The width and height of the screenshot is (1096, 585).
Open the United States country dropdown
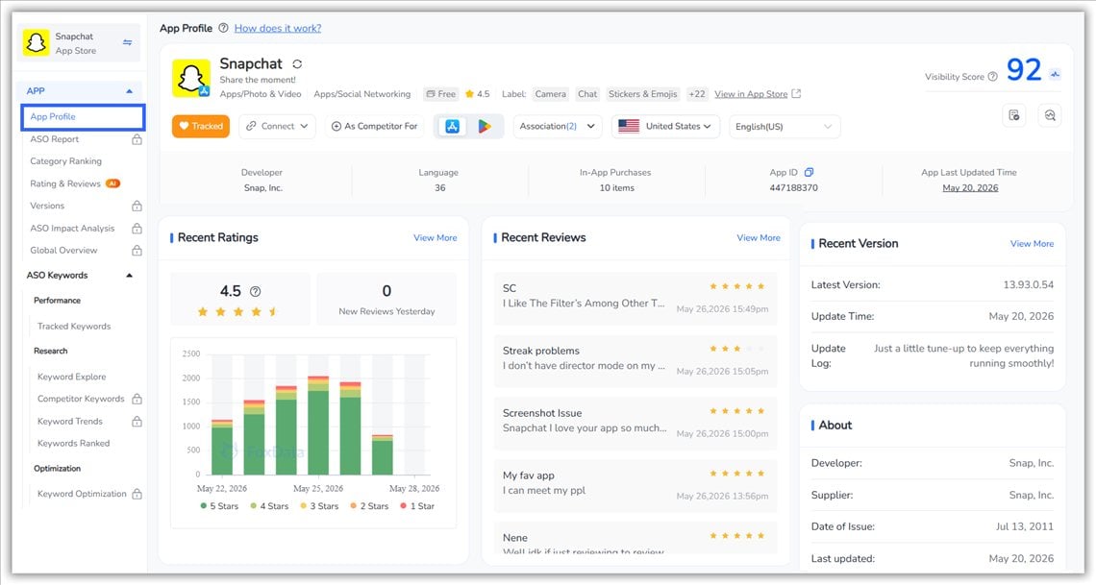click(x=665, y=127)
